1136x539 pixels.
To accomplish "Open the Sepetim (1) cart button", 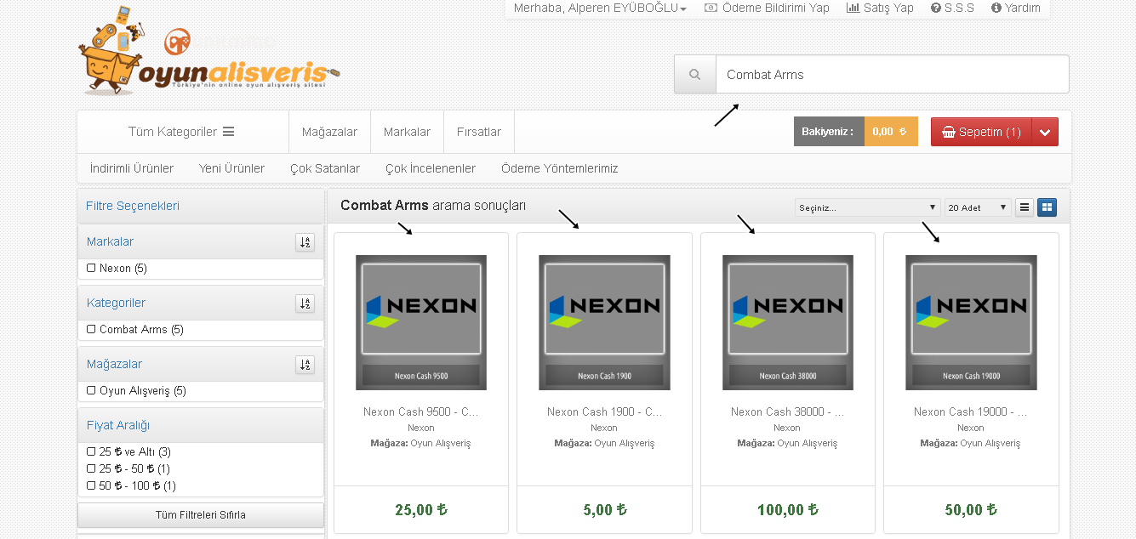I will (x=982, y=132).
